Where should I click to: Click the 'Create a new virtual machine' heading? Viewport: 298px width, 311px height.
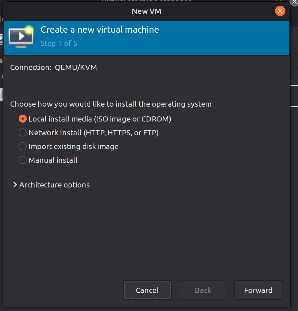tap(100, 30)
